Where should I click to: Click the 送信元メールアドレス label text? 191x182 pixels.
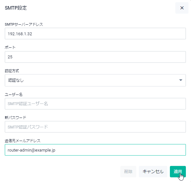click(x=22, y=141)
